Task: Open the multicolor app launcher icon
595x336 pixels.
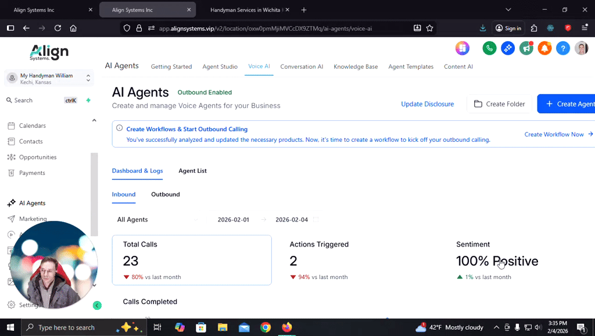Action: point(462,48)
